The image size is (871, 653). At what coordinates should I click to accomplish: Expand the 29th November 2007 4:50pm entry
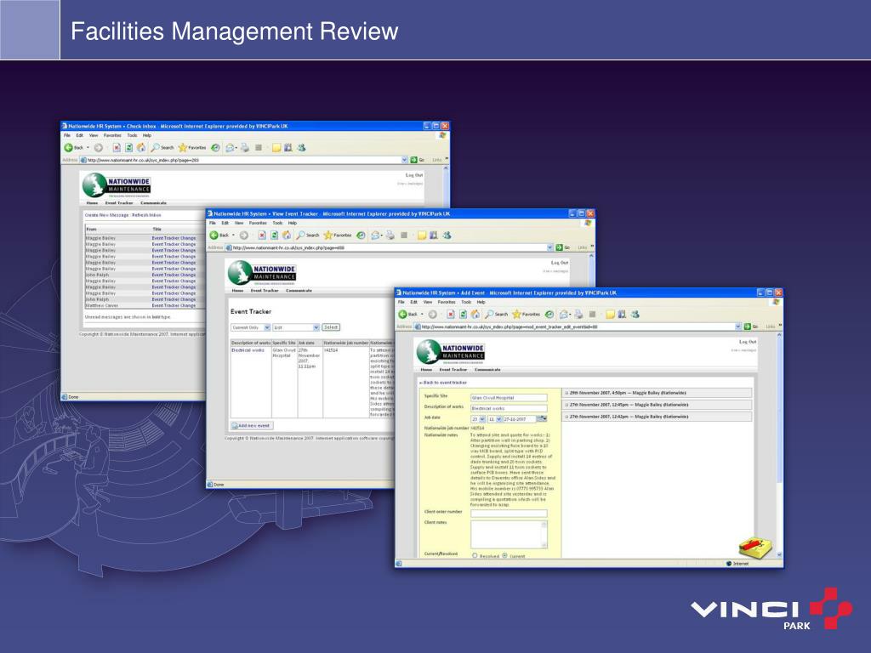658,393
